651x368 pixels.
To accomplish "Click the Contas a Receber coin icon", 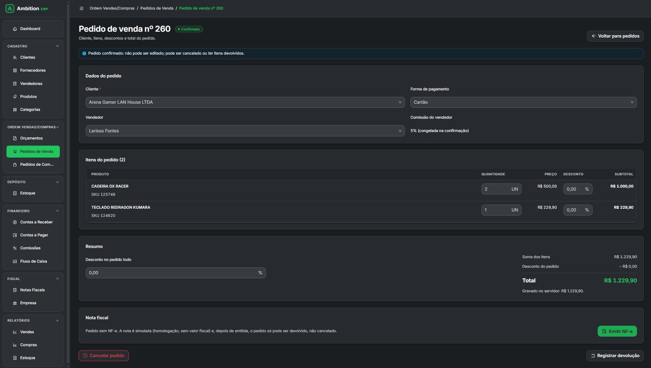I will click(x=15, y=222).
